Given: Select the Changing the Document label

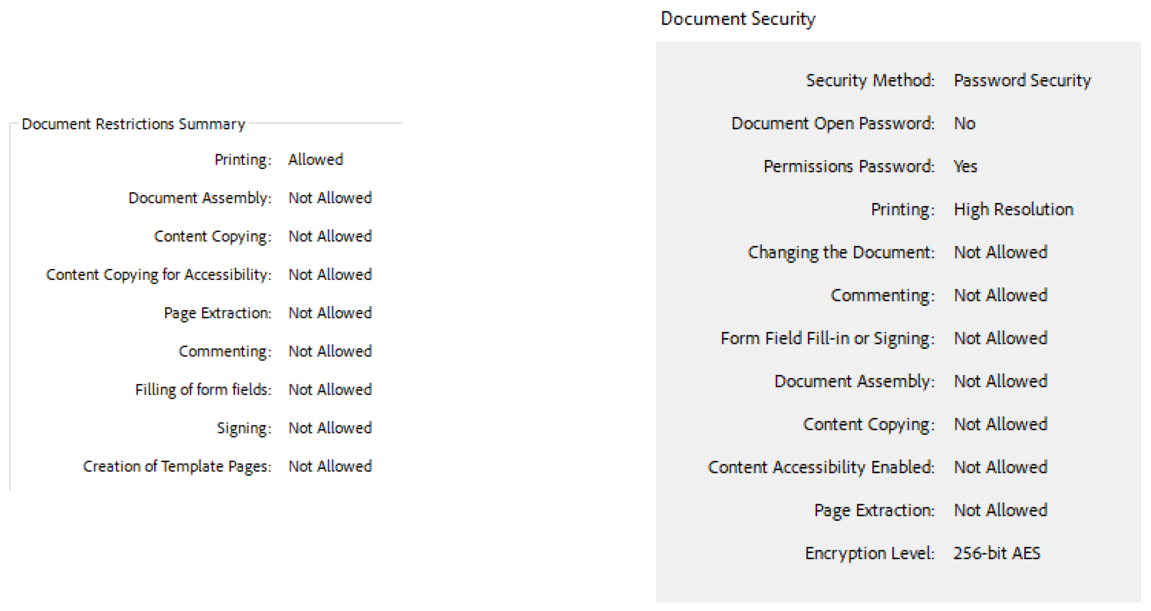Looking at the screenshot, I should 841,253.
